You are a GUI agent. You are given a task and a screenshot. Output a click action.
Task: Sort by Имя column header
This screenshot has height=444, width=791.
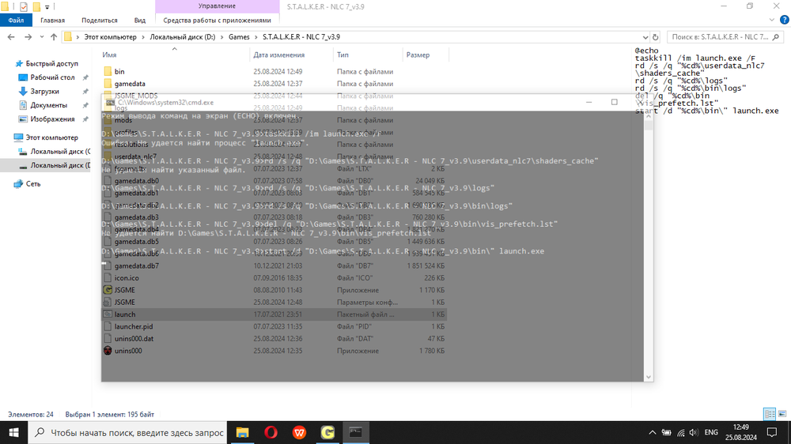pos(109,55)
